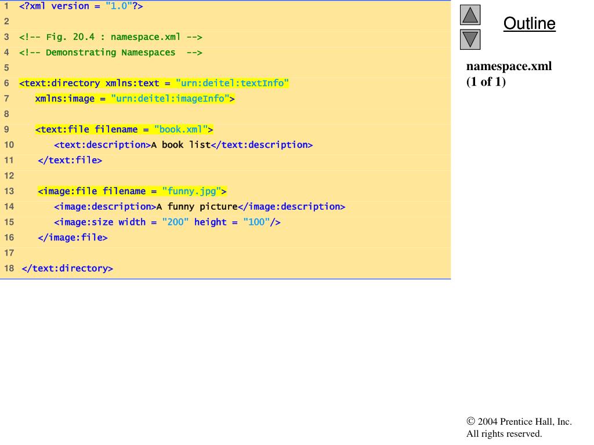Click the closing '</text:file>' tag
594x445 pixels.
point(70,161)
